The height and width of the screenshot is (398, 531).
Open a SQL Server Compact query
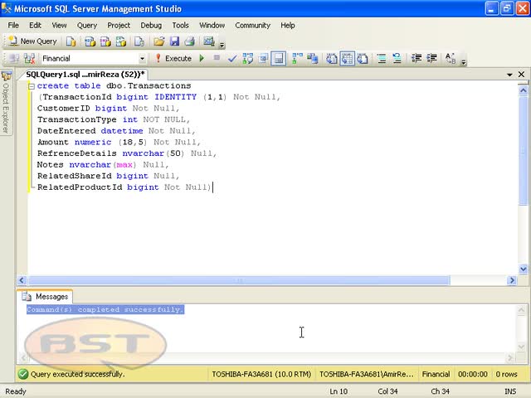pos(139,41)
